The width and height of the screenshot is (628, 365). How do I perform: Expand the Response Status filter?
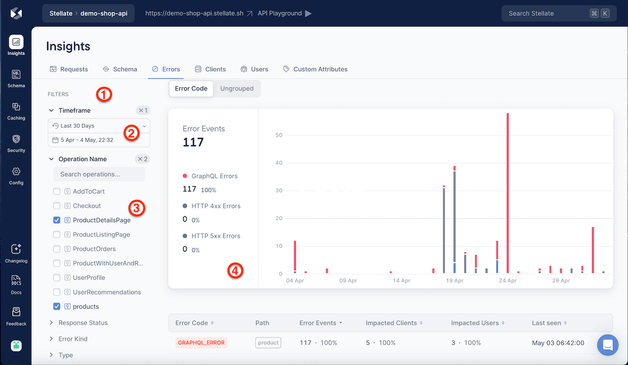(83, 323)
